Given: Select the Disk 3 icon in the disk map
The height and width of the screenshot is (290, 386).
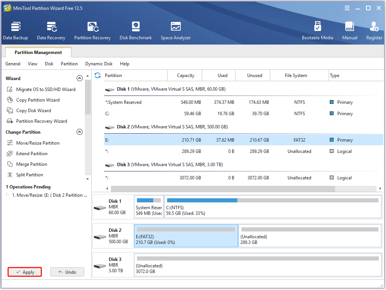Looking at the screenshot, I should coord(100,266).
